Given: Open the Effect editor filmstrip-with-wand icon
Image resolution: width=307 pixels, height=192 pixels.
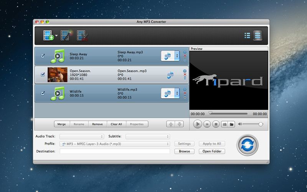Looking at the screenshot, I should 66,35.
